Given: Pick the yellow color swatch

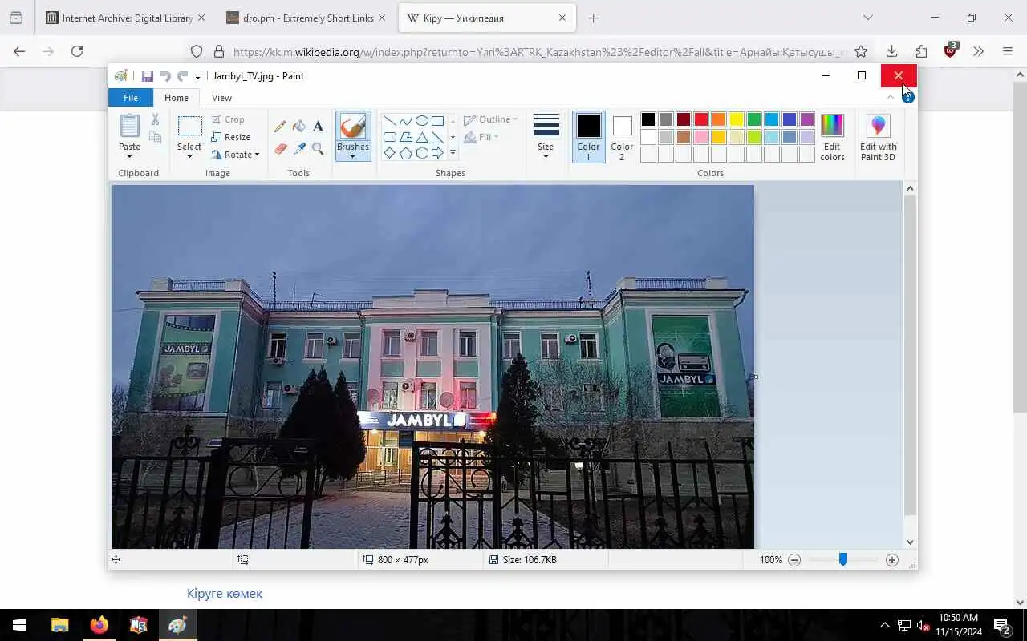Looking at the screenshot, I should 737,119.
